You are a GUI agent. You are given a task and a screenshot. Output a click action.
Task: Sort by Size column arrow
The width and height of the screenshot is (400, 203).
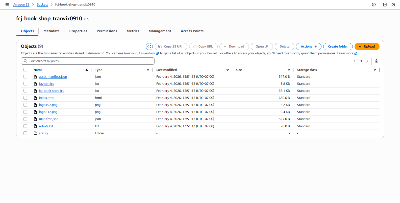click(x=289, y=70)
